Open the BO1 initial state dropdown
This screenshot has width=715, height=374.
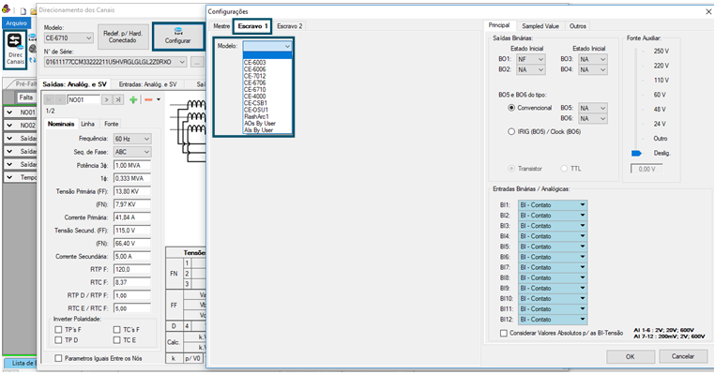(531, 60)
